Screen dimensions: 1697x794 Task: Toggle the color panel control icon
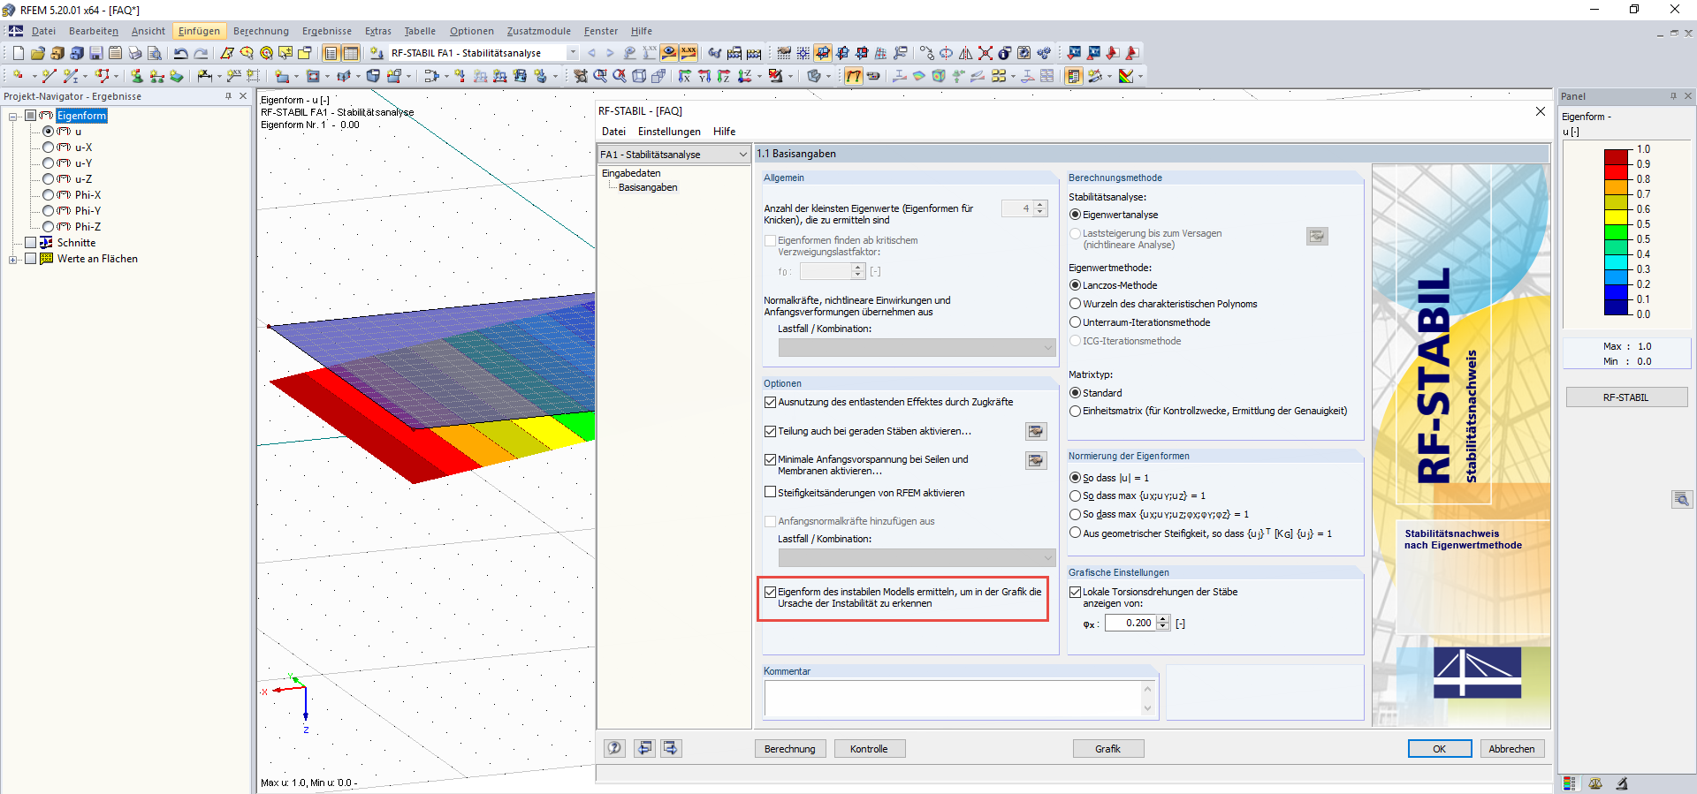pyautogui.click(x=1074, y=76)
